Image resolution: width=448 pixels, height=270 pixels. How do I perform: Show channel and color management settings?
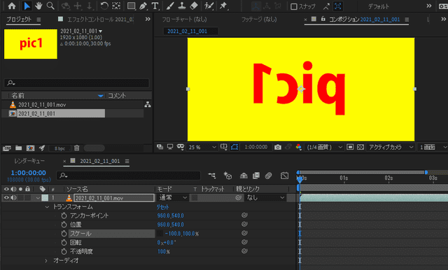(299, 147)
